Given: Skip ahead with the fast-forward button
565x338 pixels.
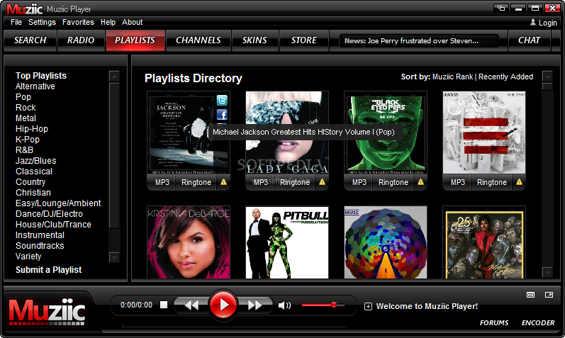Looking at the screenshot, I should point(254,305).
